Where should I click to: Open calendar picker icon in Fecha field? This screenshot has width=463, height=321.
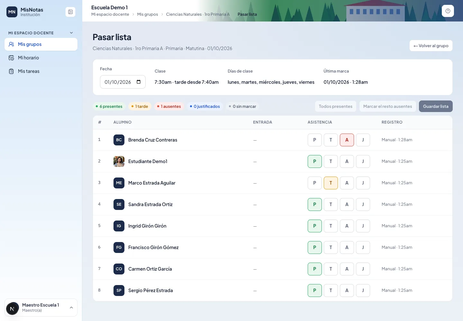click(x=139, y=82)
